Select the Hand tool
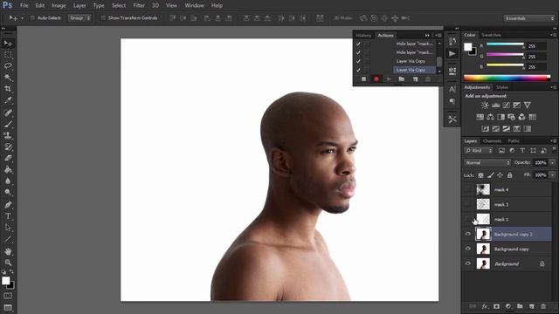This screenshot has height=314, width=559. pos(8,251)
